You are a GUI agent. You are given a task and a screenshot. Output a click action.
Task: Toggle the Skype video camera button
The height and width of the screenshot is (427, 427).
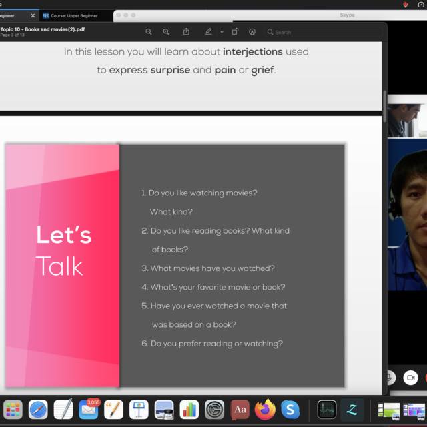[x=410, y=378]
